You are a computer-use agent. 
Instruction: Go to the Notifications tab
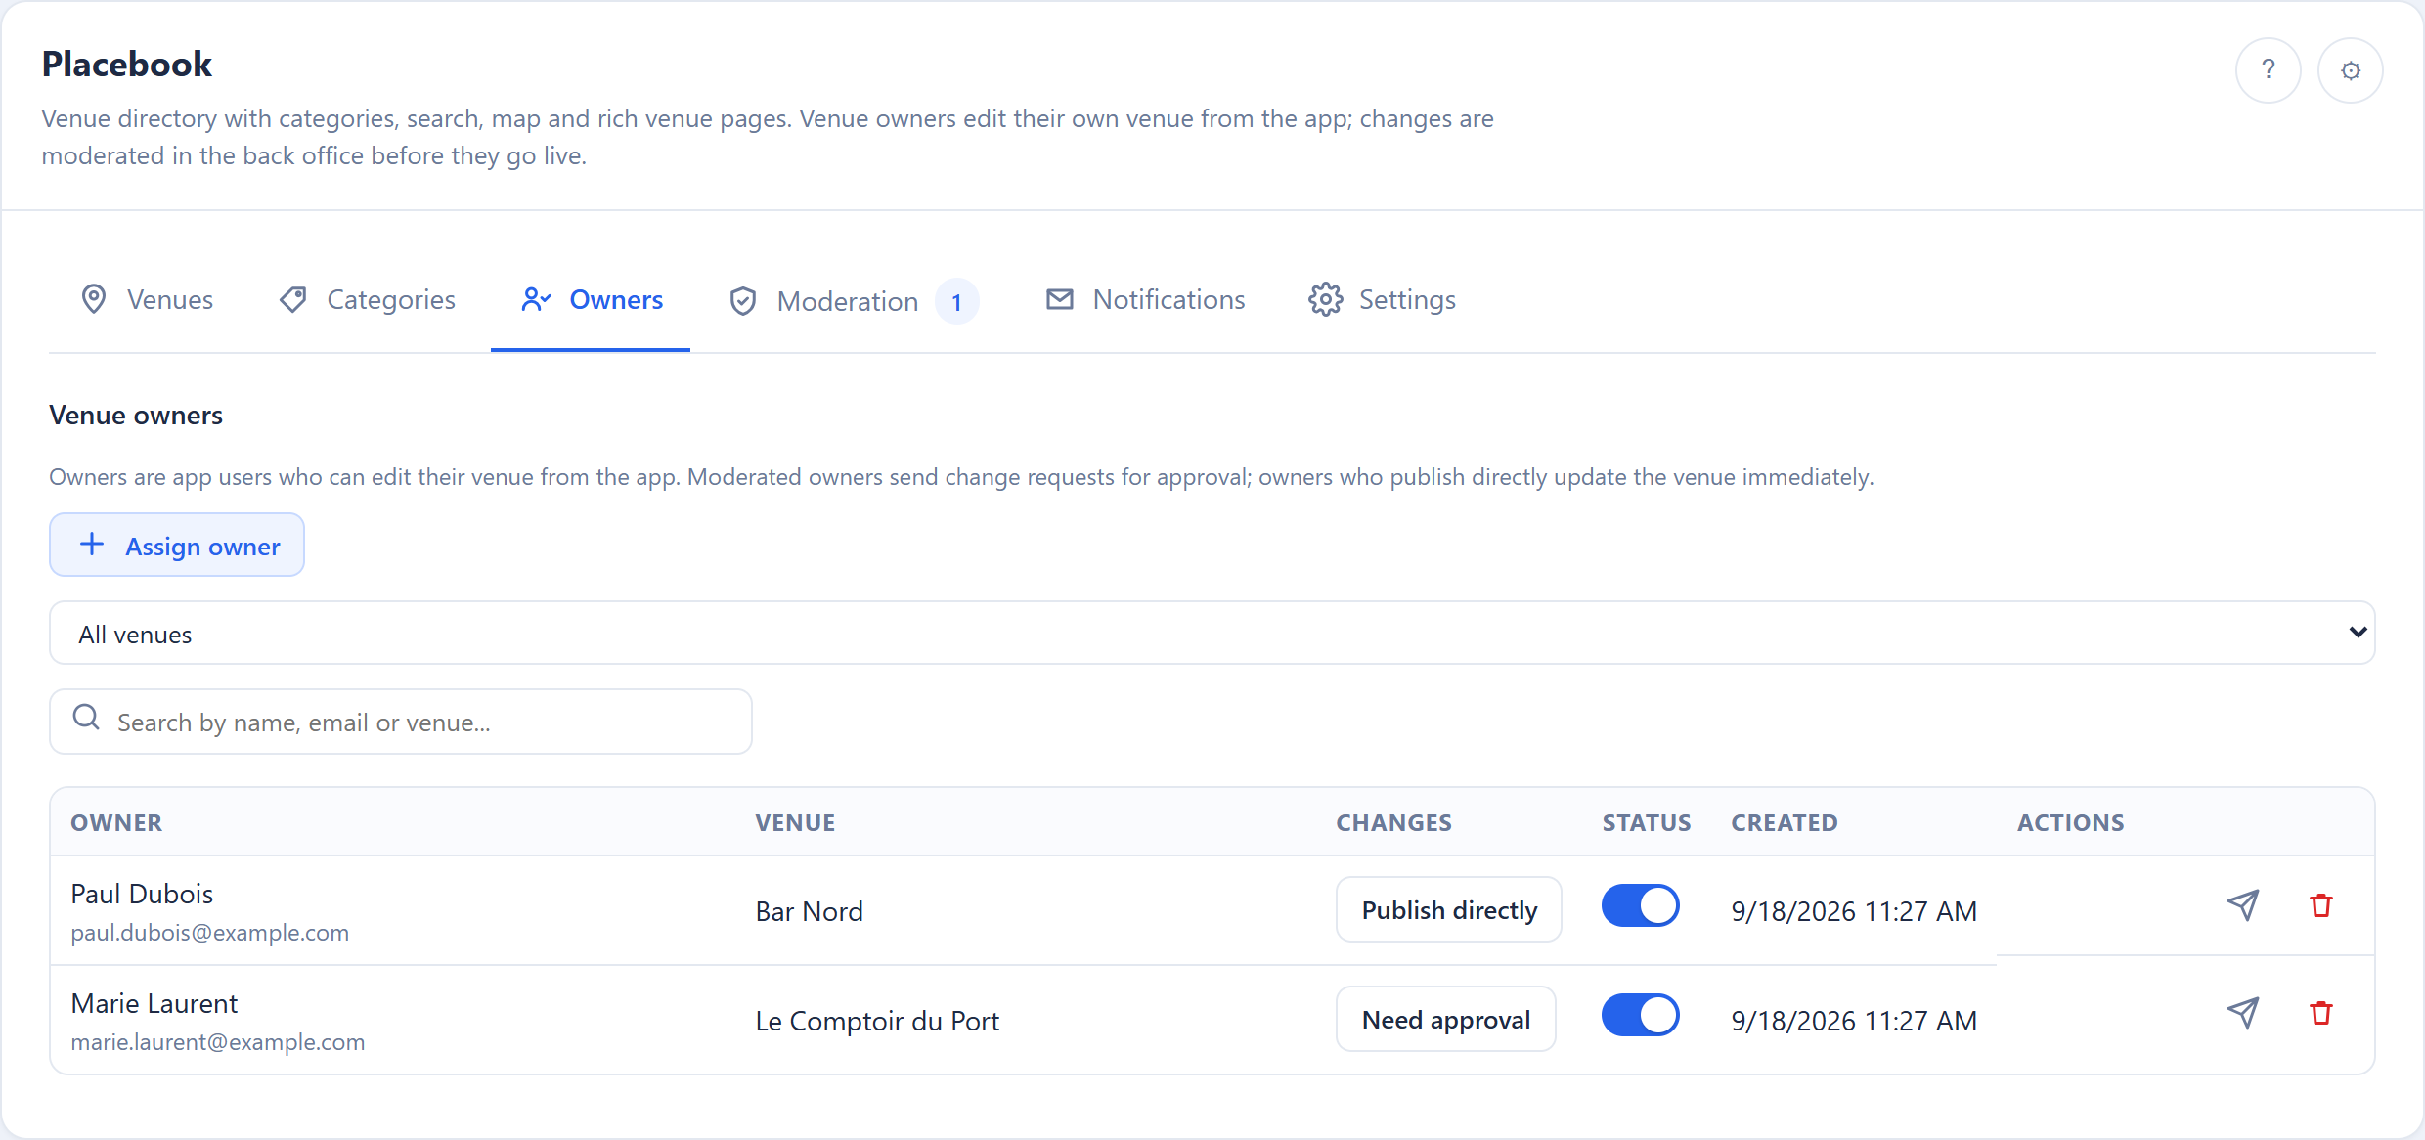[x=1145, y=299]
